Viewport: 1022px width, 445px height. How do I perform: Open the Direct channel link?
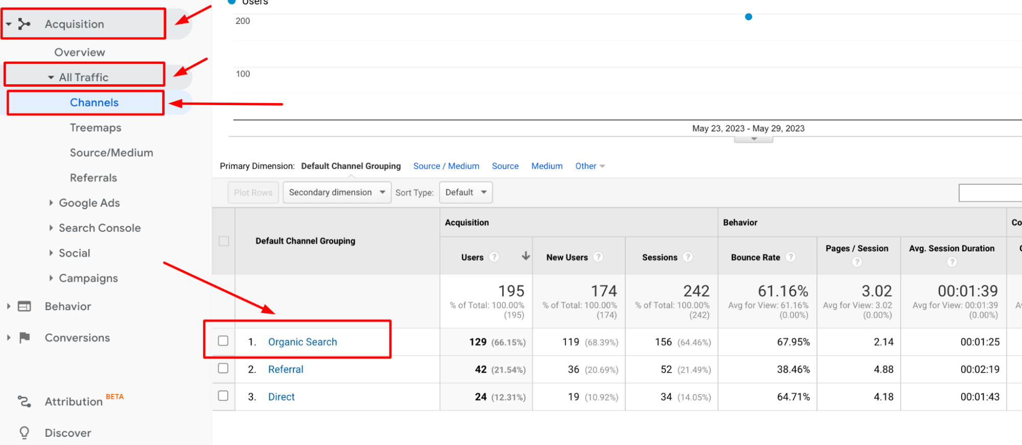(281, 397)
